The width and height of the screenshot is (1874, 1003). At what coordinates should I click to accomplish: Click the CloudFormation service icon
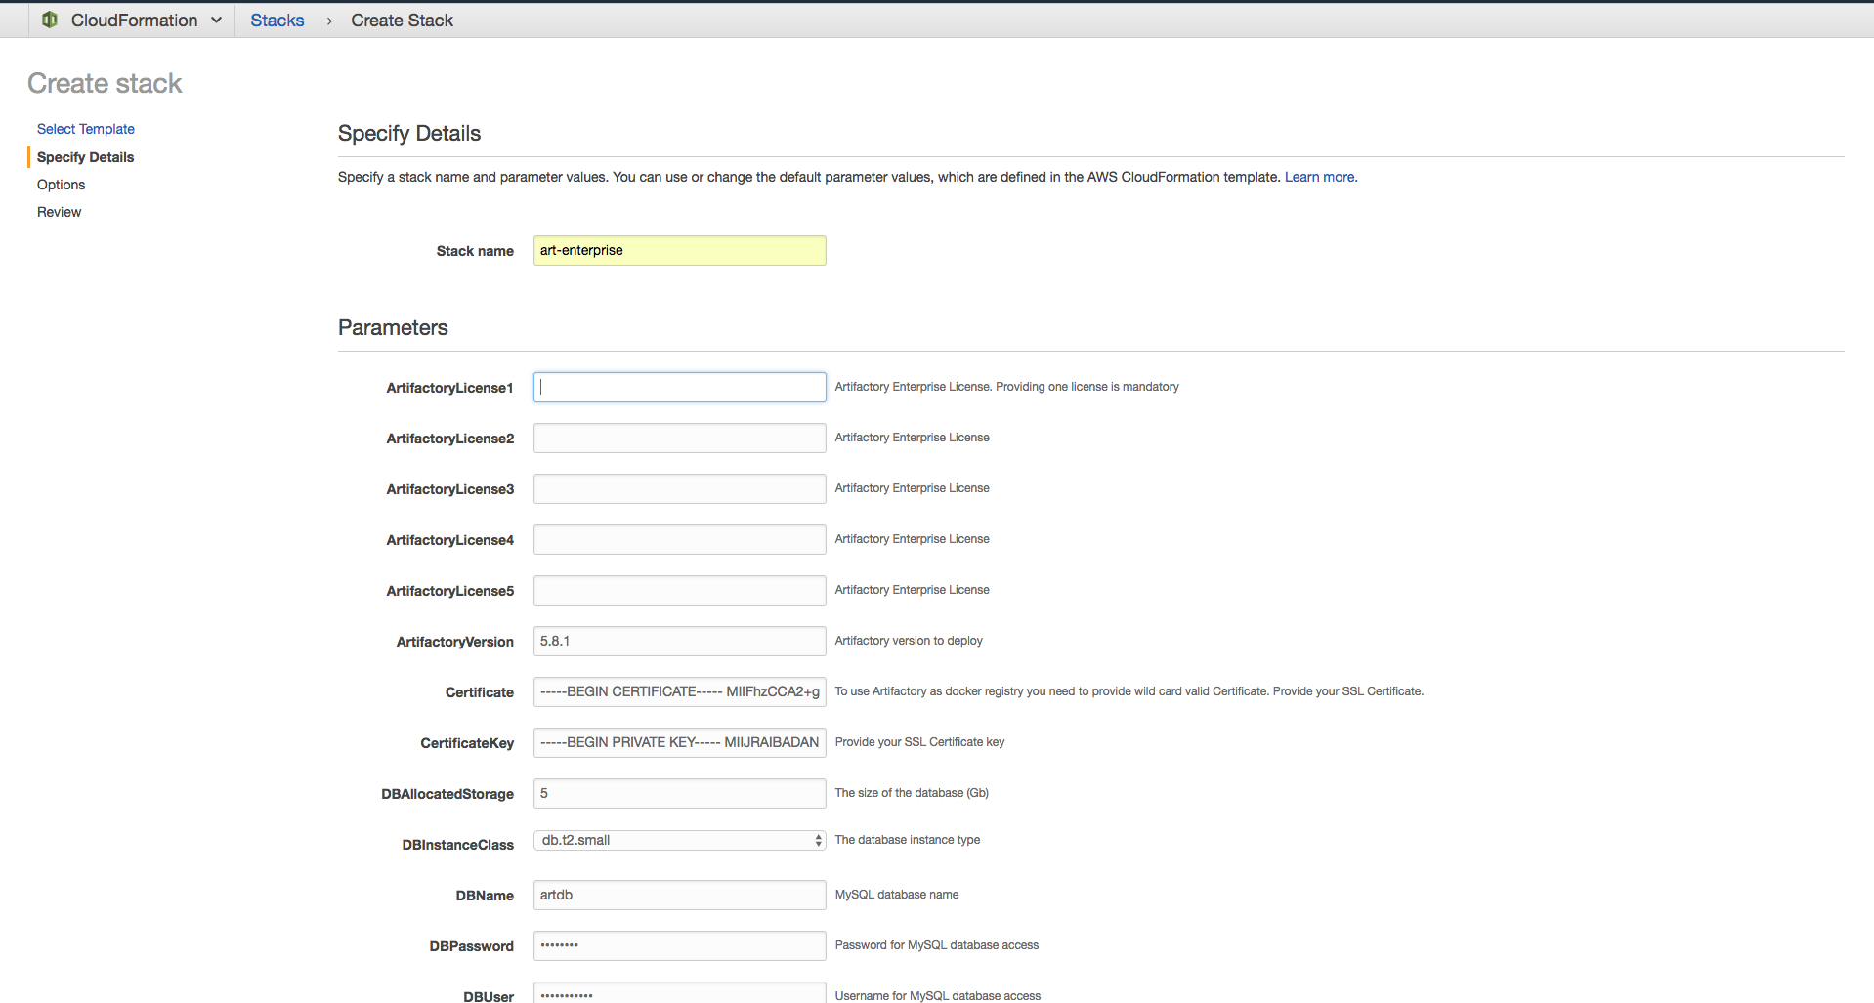coord(49,20)
